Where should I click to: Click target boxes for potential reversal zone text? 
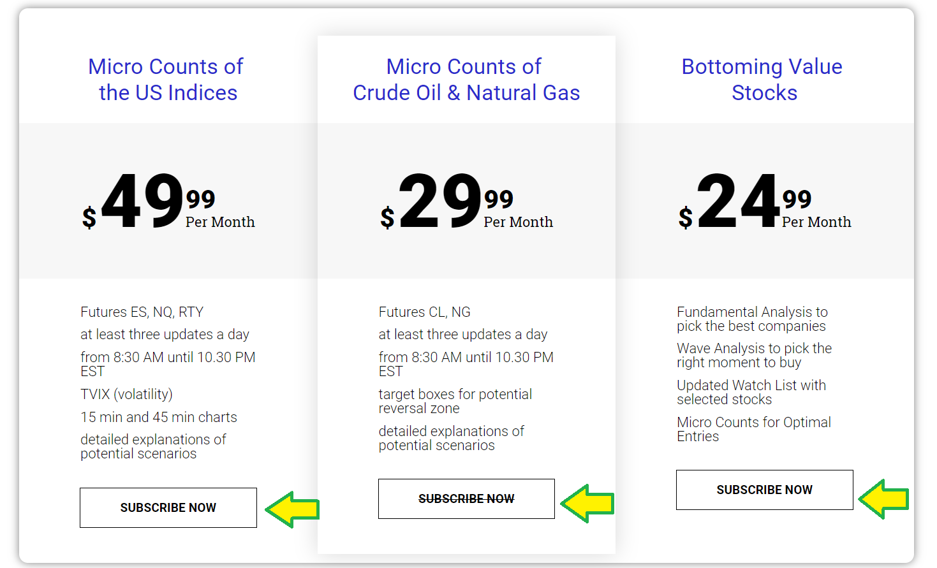pos(455,401)
